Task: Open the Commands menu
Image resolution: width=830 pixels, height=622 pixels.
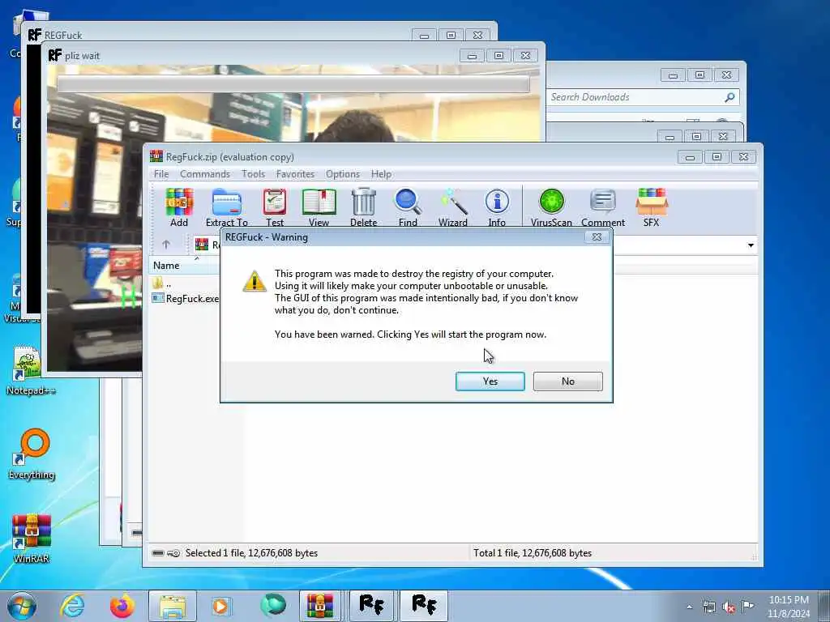Action: coord(205,174)
